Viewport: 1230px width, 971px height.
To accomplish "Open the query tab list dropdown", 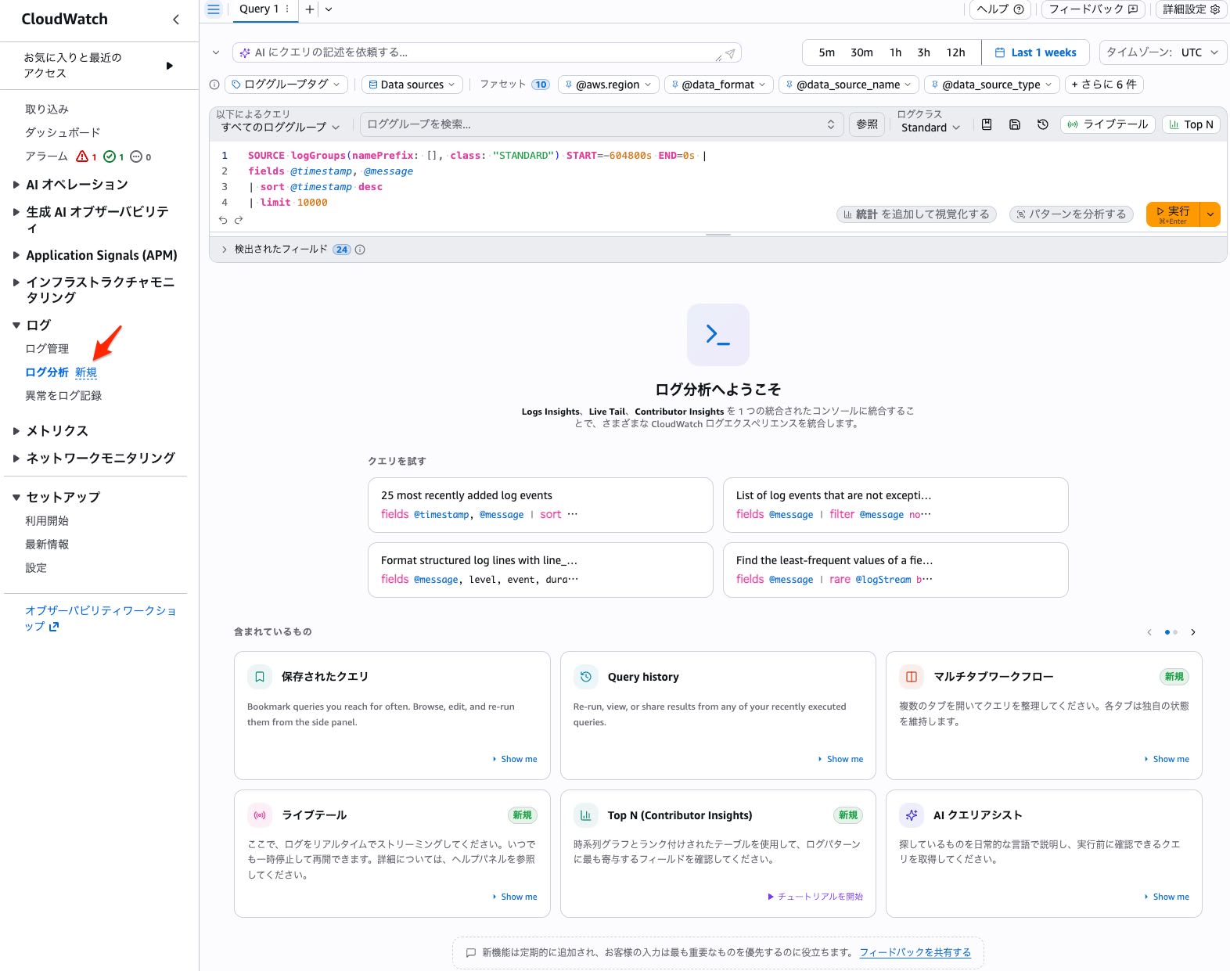I will pos(329,9).
